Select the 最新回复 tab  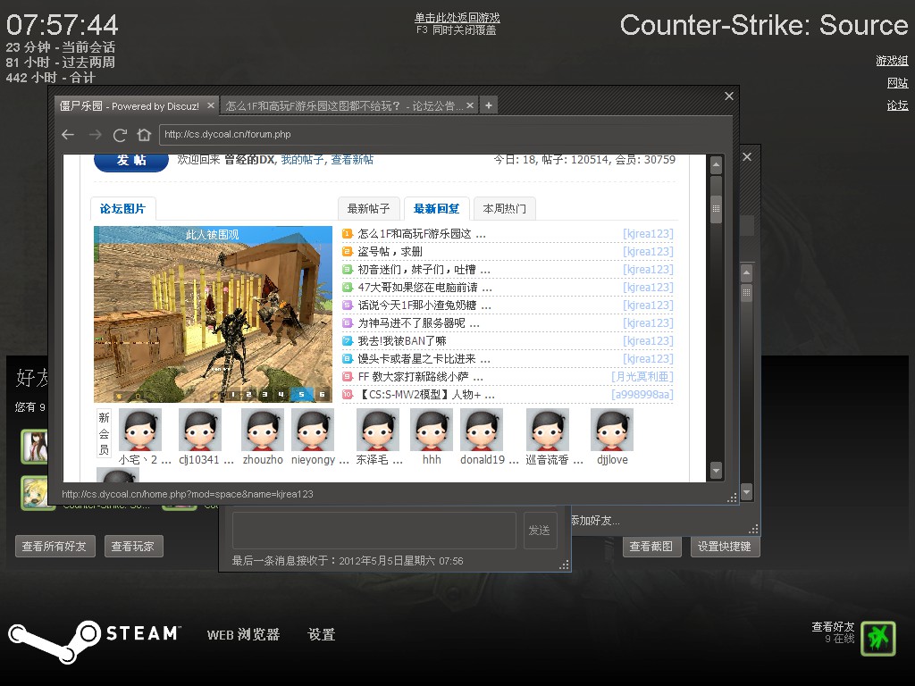(436, 209)
